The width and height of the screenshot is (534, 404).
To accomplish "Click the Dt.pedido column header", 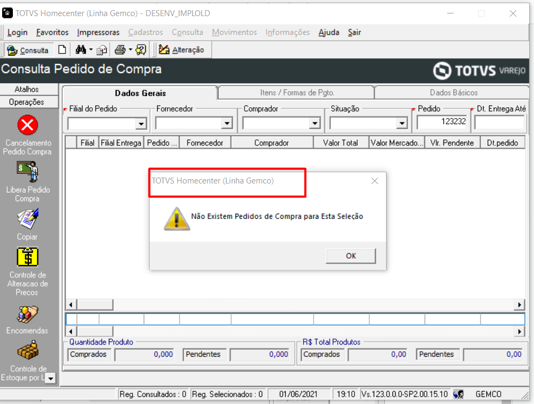I will coord(502,143).
